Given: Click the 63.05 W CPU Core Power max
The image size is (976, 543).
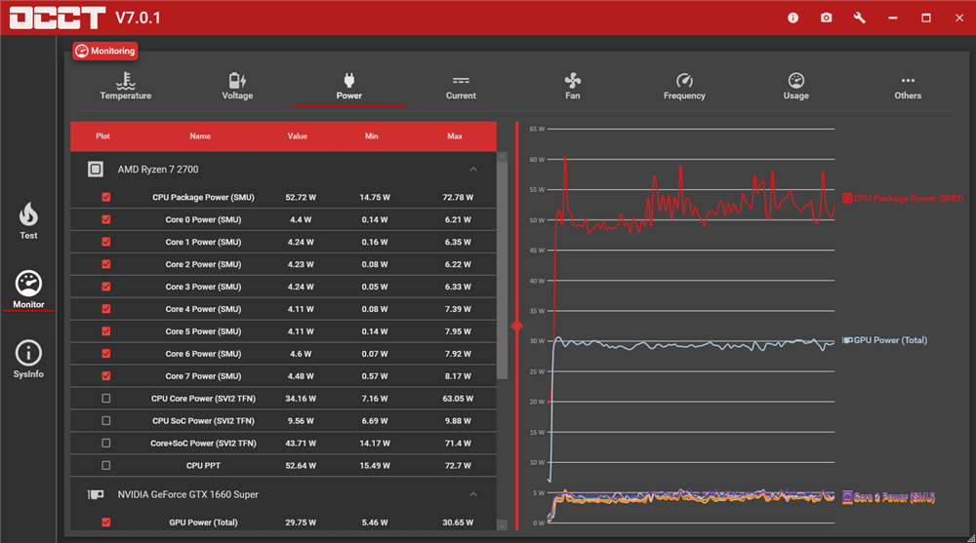Looking at the screenshot, I should pos(458,399).
